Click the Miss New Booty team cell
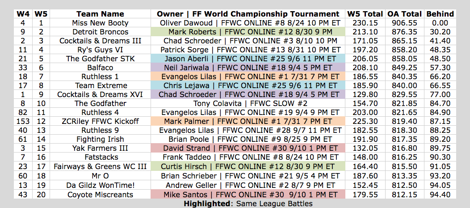470x208 pixels. click(x=100, y=23)
